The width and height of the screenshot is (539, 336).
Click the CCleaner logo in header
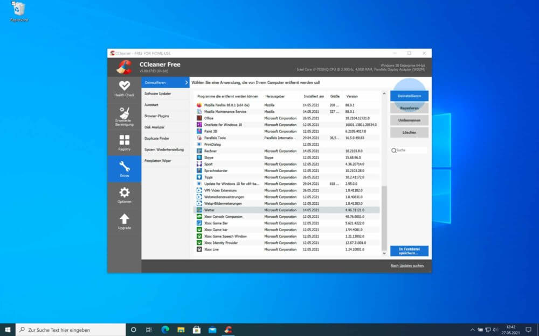tap(124, 67)
